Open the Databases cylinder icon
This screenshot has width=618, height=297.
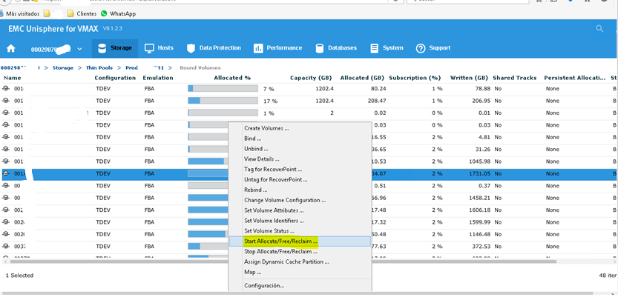(320, 48)
